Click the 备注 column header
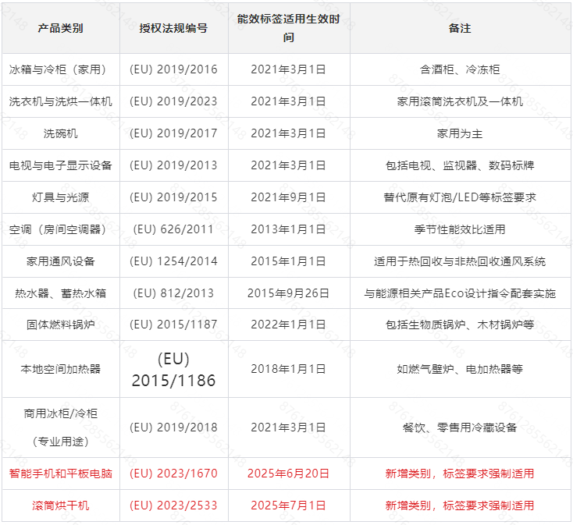The width and height of the screenshot is (573, 525). (x=460, y=28)
